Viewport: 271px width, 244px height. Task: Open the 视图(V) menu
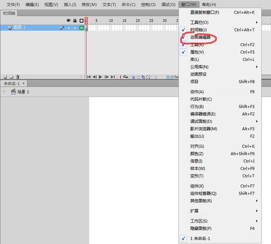click(51, 5)
